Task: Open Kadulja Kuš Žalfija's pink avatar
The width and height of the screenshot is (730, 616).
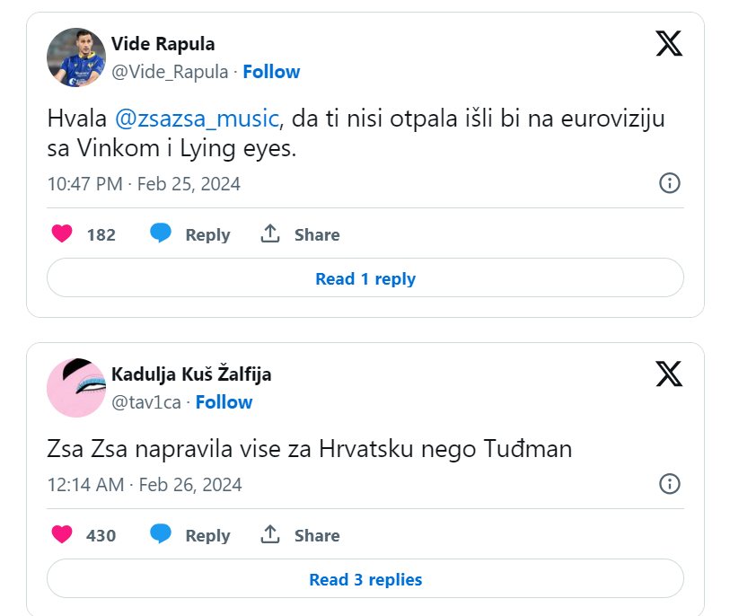Action: (x=76, y=388)
